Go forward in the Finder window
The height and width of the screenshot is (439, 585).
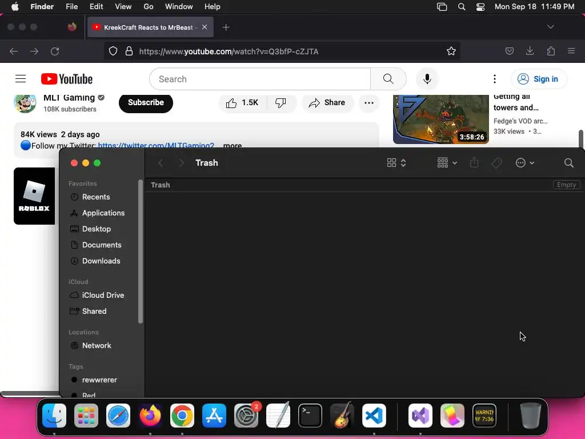(181, 163)
